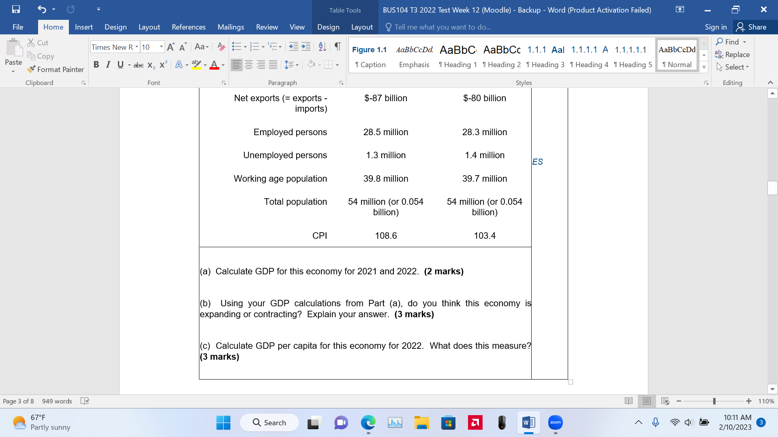Click Sign in at top right
778x437 pixels.
pyautogui.click(x=716, y=27)
